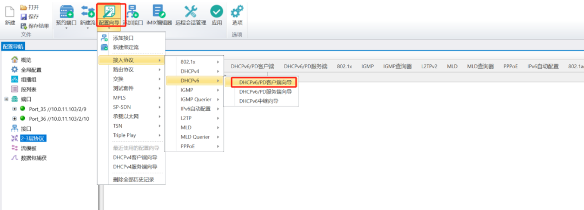Viewport: 584px width, 210px height.
Task: Open IGMP submenu in the access-protocol list
Action: point(194,90)
